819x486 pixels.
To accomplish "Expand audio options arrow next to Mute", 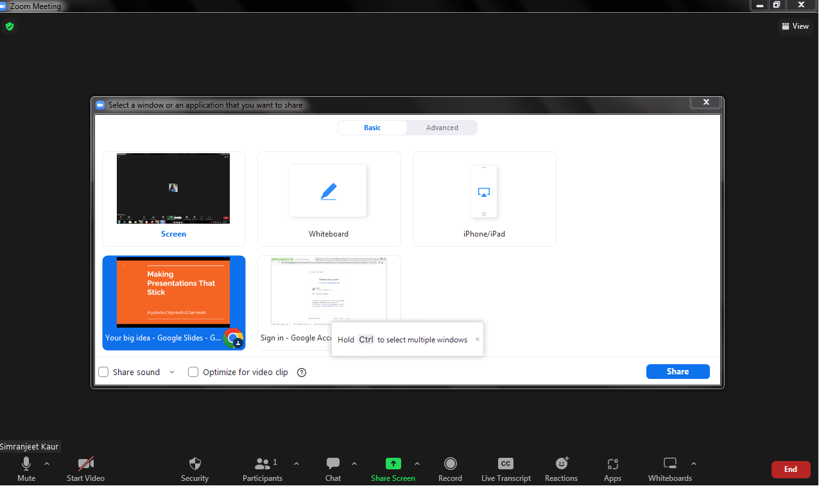I will (46, 464).
